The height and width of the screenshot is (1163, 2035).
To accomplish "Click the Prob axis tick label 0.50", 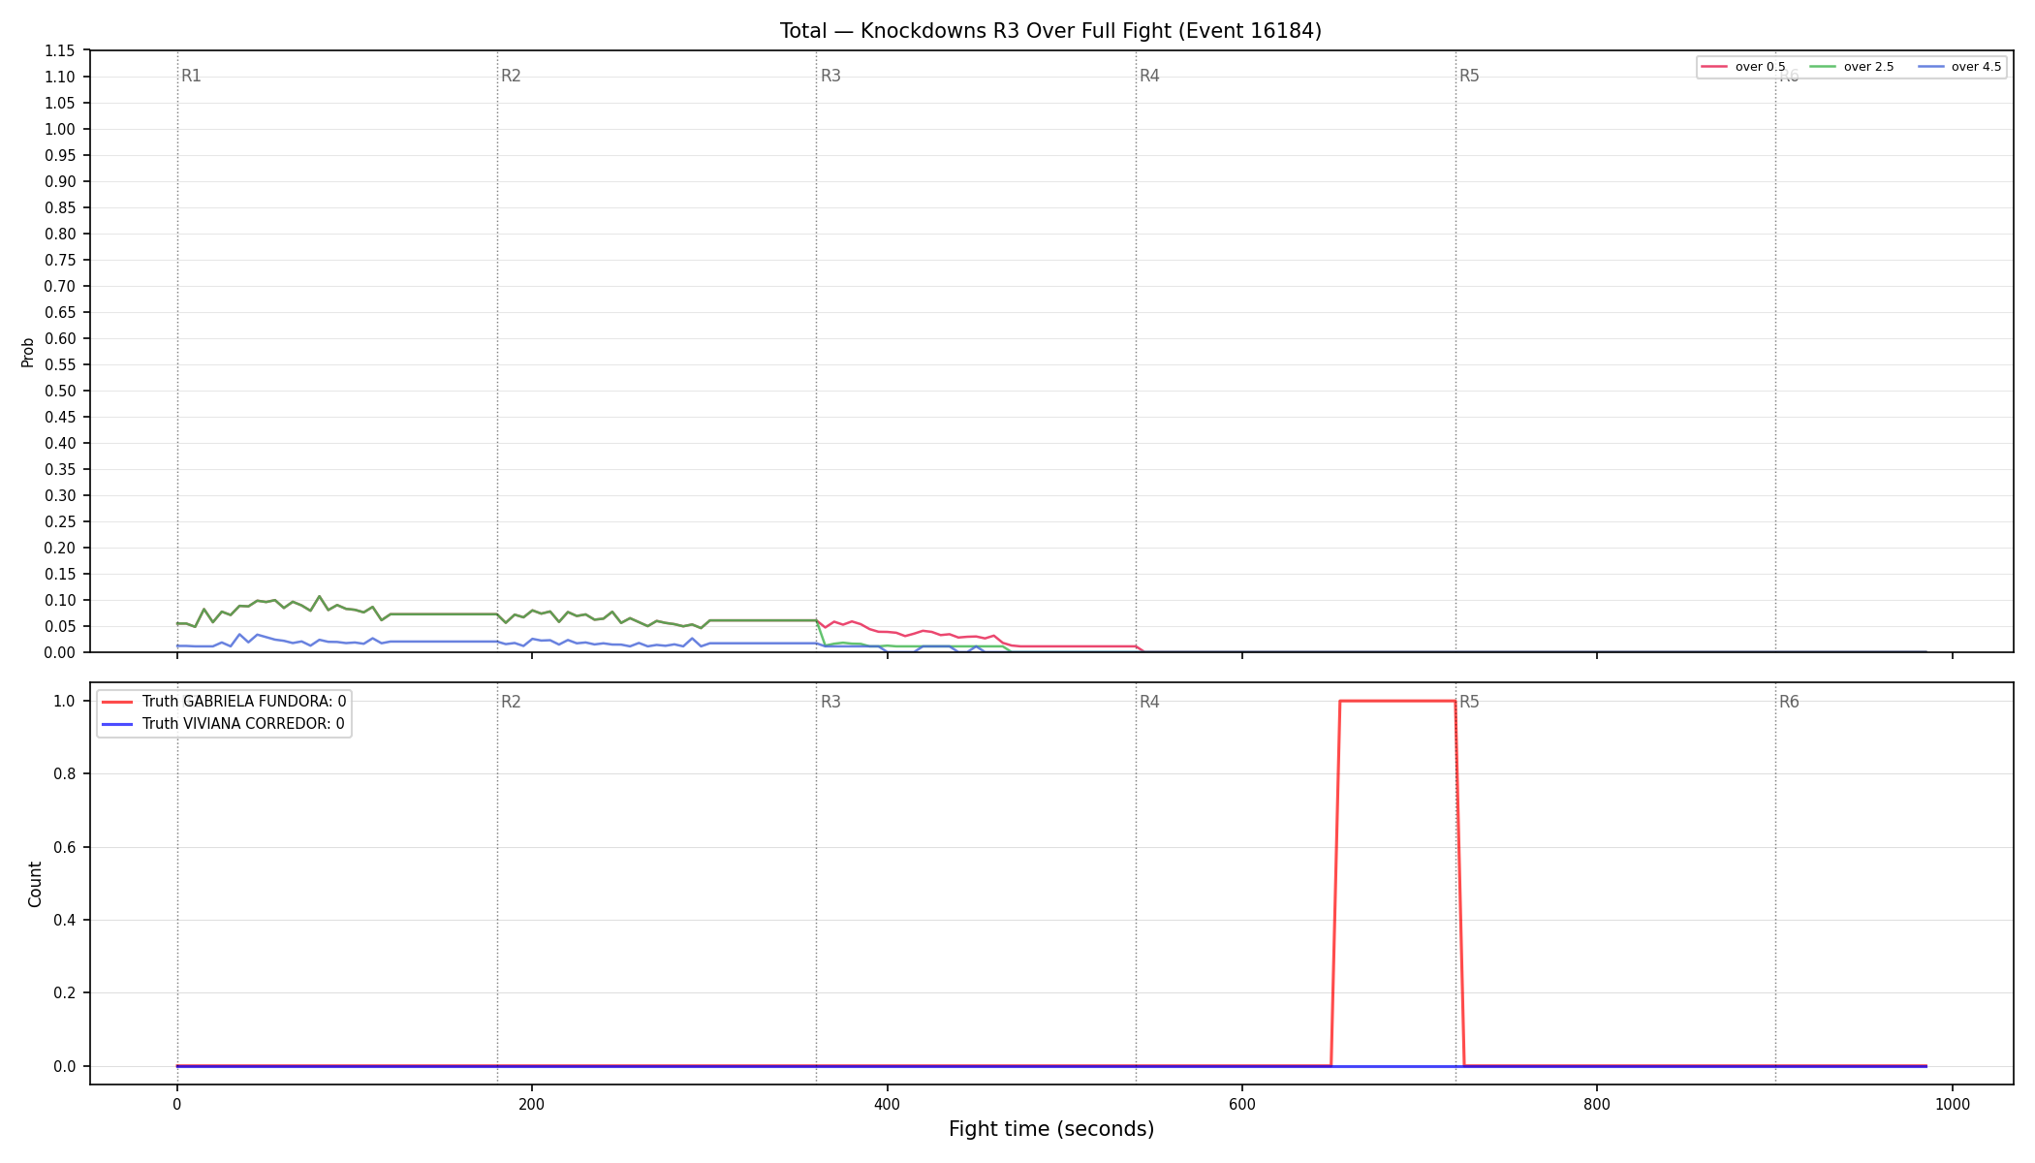I will click(x=60, y=392).
